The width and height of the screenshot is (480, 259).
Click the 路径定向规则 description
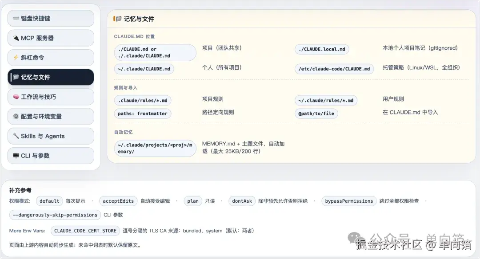pos(218,112)
